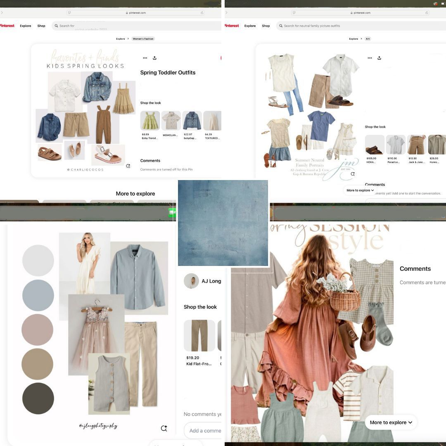
Task: Expand More to explore on Spring Session Style pin
Action: pos(391,422)
